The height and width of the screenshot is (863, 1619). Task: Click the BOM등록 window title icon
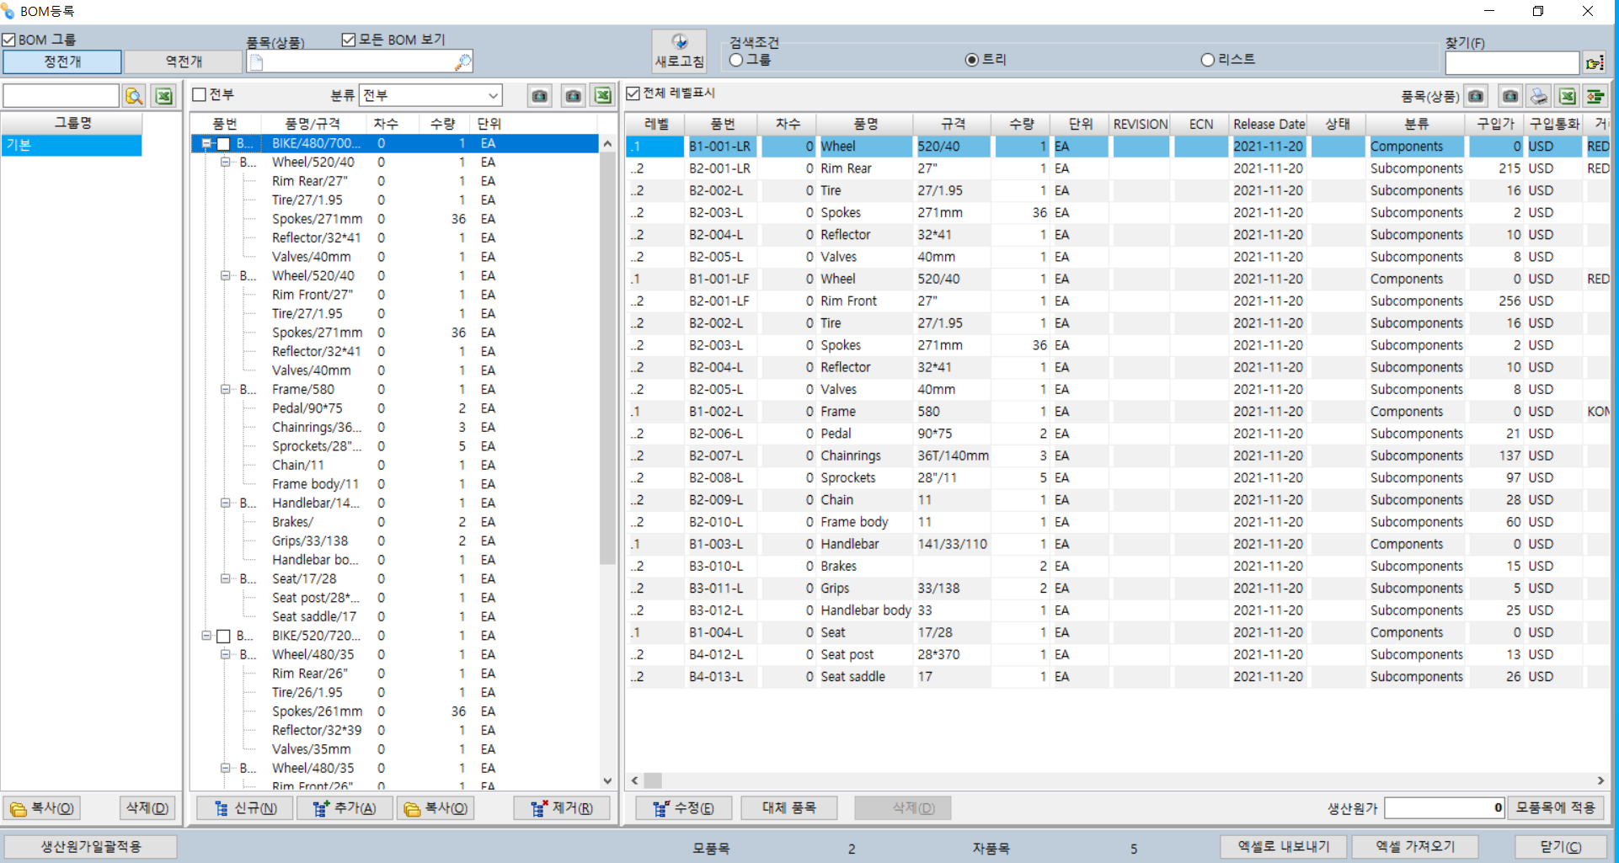click(8, 11)
